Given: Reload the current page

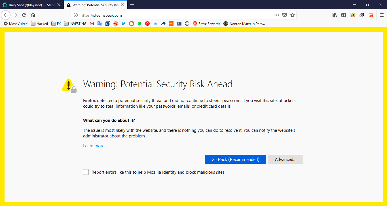Looking at the screenshot, I should coord(24,15).
